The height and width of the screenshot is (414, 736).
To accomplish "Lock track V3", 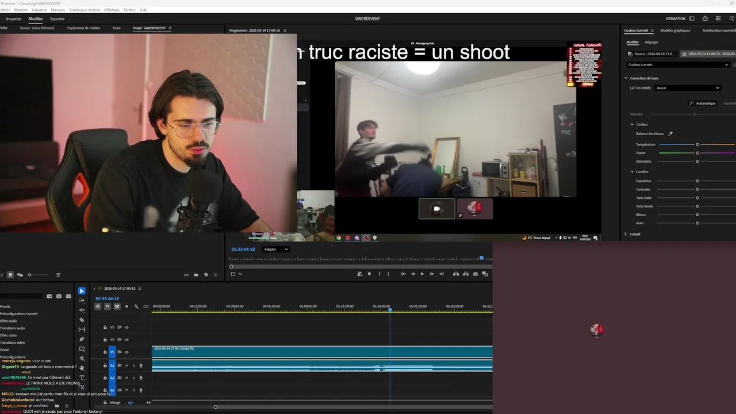I will click(x=105, y=327).
